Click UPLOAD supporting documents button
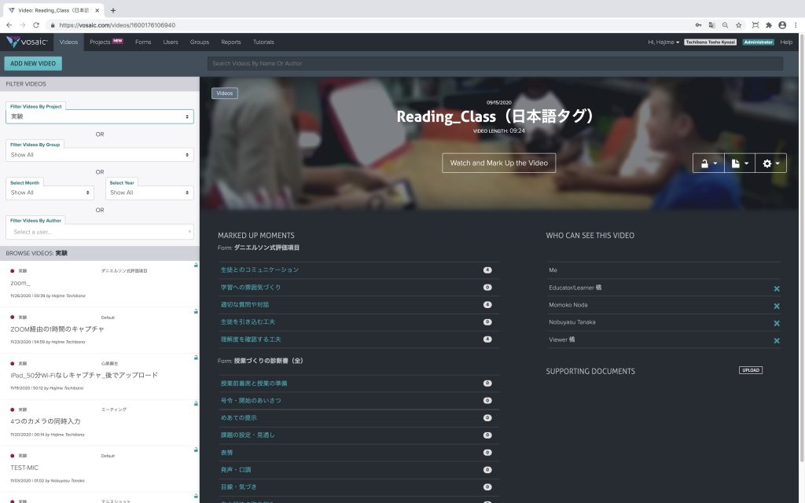 [751, 370]
